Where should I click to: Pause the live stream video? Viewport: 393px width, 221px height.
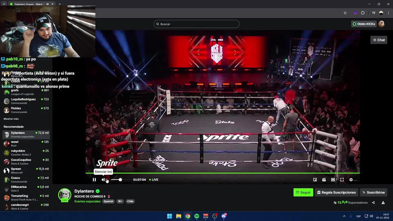coord(94,180)
